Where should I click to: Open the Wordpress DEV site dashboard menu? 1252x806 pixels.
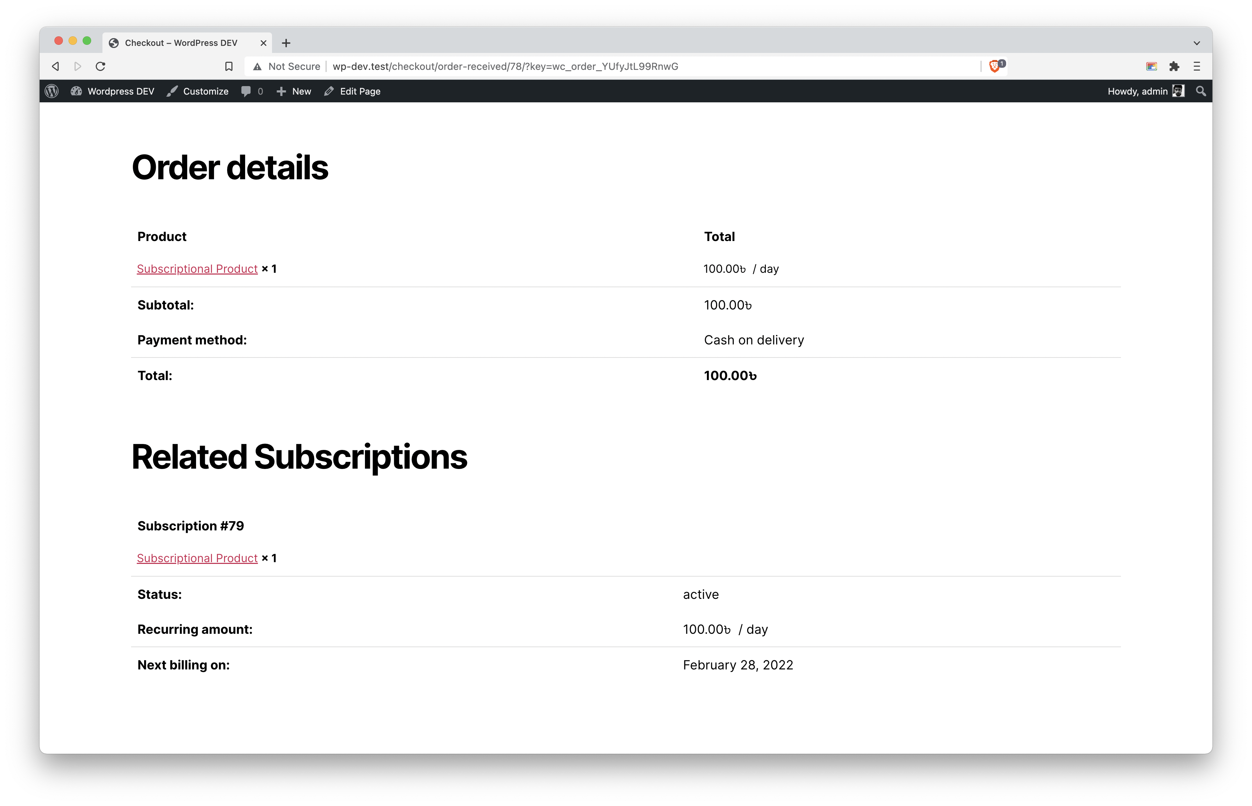coord(112,91)
